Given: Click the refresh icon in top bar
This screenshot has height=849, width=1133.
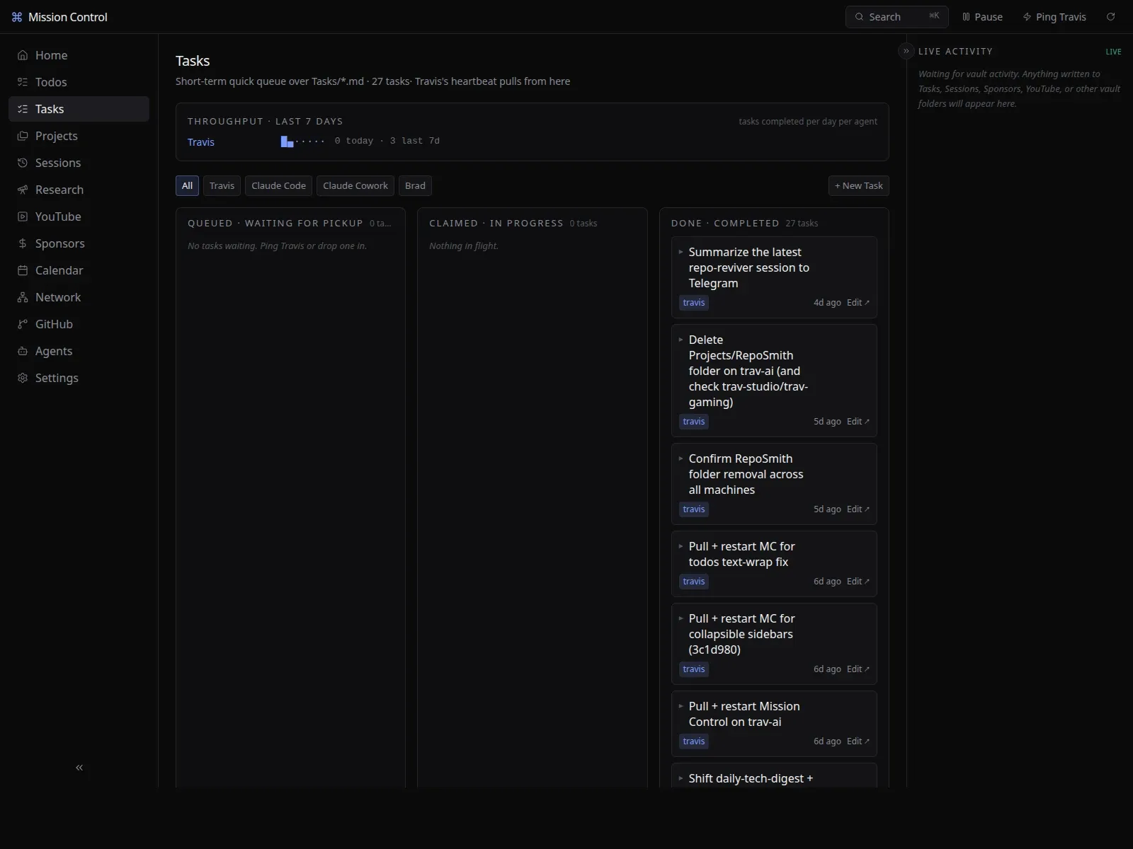Looking at the screenshot, I should click(x=1111, y=17).
